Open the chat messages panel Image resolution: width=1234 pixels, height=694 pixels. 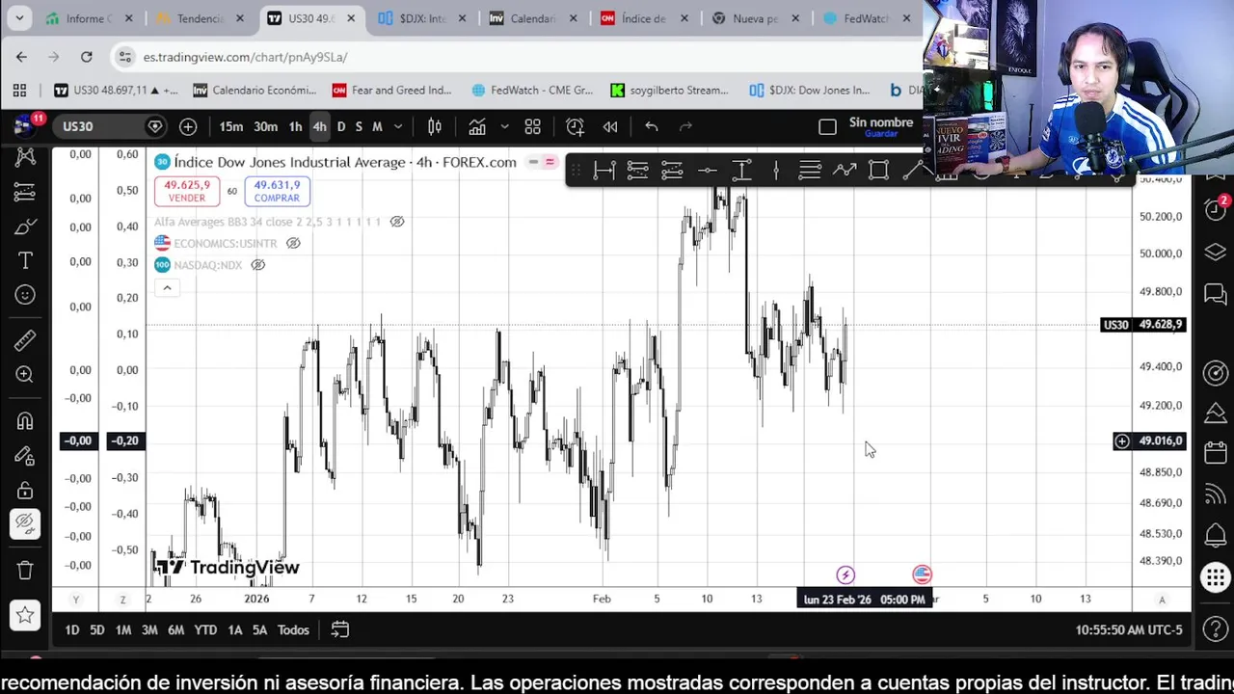click(1215, 294)
